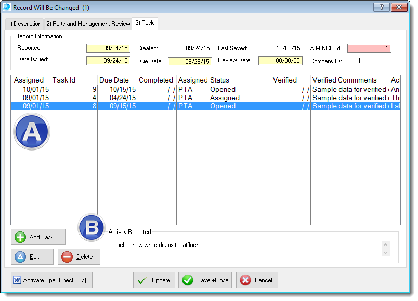The height and width of the screenshot is (301, 418).
Task: Click the red minus Delete icon
Action: pyautogui.click(x=67, y=257)
